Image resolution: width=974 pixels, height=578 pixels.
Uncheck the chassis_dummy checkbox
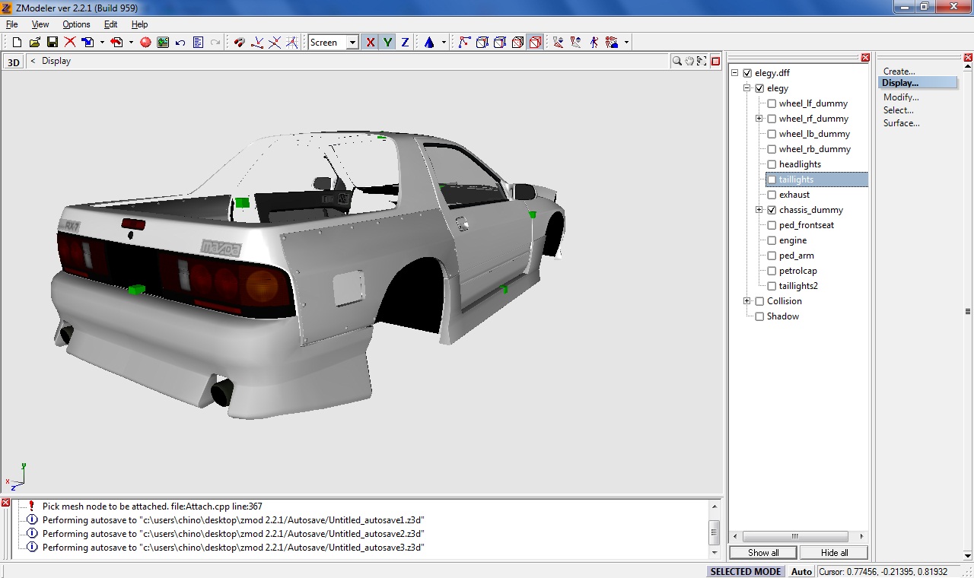pyautogui.click(x=772, y=210)
